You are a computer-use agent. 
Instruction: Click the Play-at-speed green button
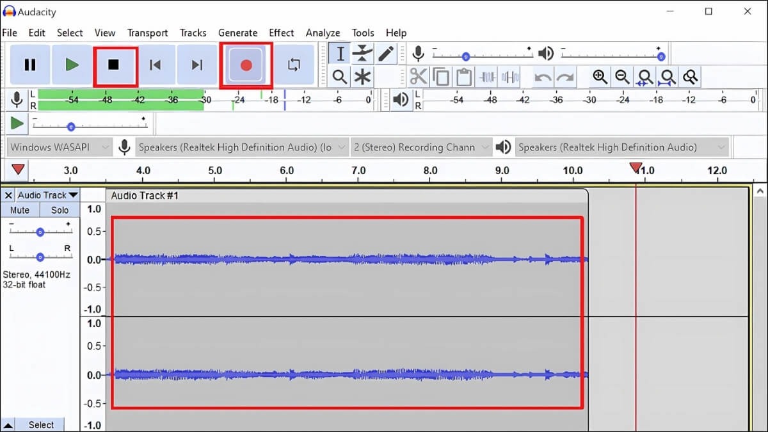point(17,122)
